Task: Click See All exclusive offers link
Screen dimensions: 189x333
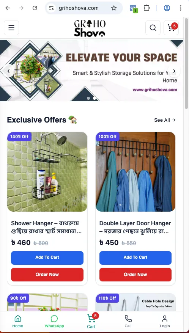Action: pos(165,120)
